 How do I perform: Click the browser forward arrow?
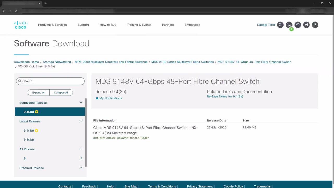pyautogui.click(x=10, y=11)
